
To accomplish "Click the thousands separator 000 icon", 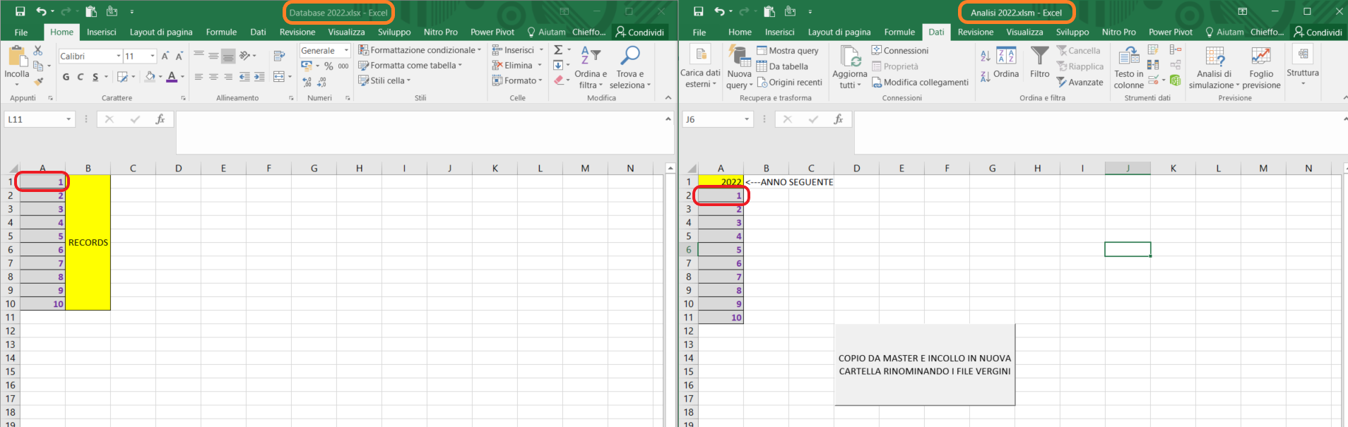I will tap(343, 66).
